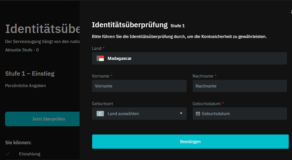Click the Madagascar flag icon
This screenshot has height=160, width=292.
pyautogui.click(x=100, y=58)
